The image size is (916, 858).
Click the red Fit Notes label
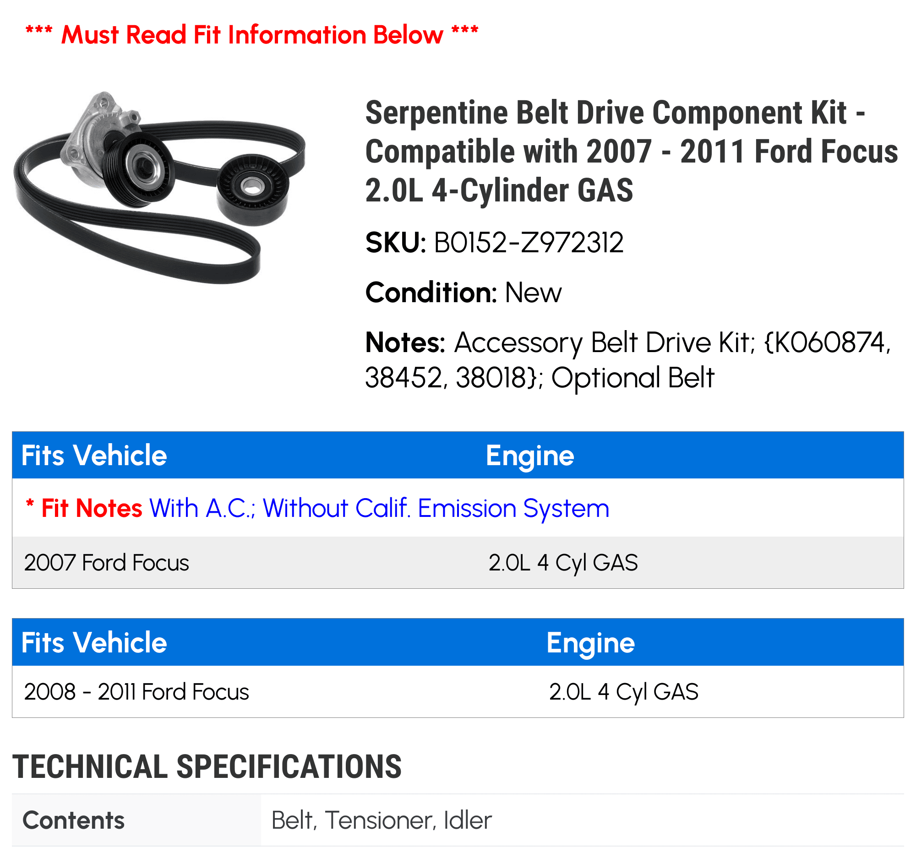point(84,509)
